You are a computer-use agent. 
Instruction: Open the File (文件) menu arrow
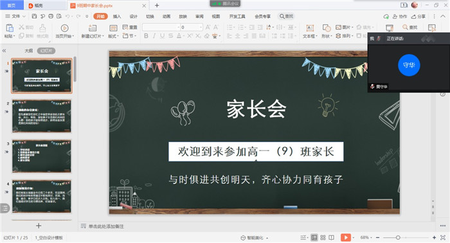[x=24, y=16]
